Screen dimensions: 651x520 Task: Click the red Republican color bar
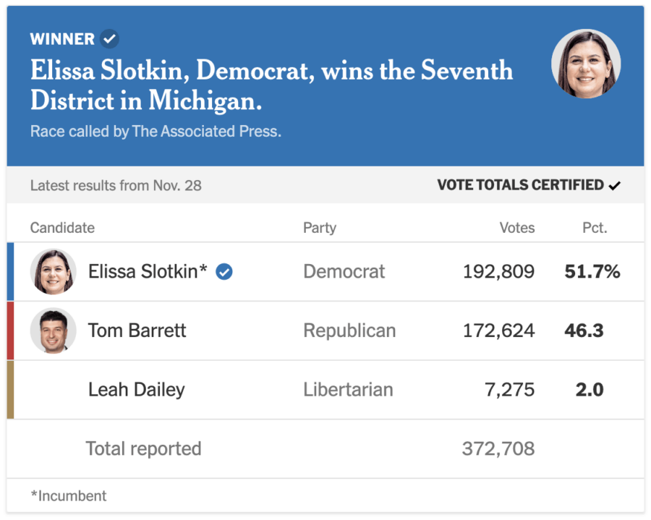tap(10, 331)
